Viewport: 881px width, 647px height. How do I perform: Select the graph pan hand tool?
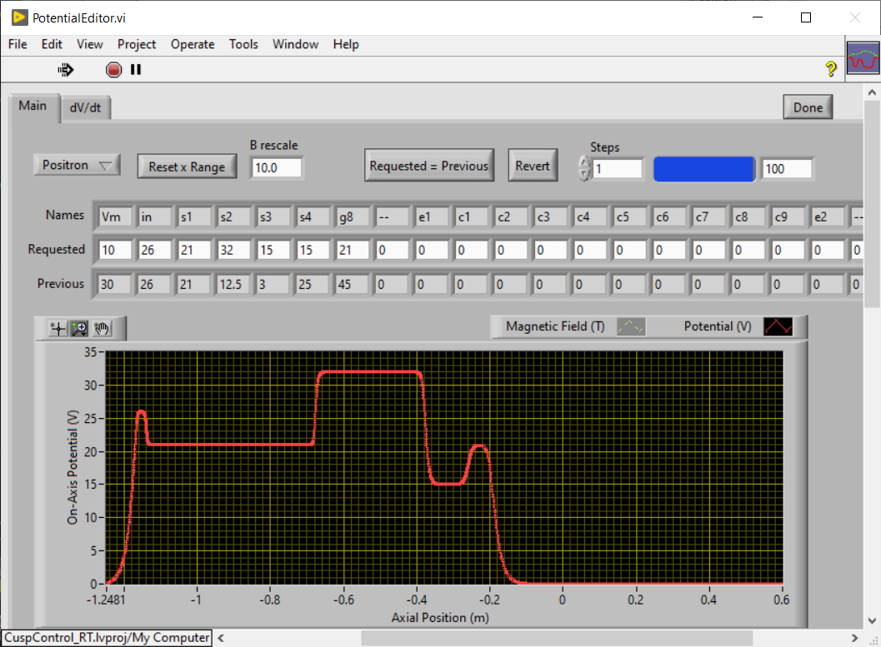(101, 328)
